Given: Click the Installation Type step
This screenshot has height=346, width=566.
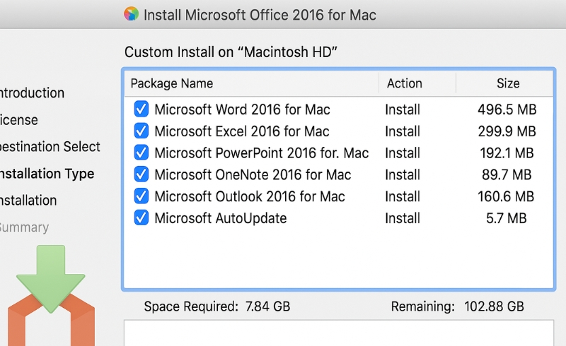Looking at the screenshot, I should coord(47,174).
